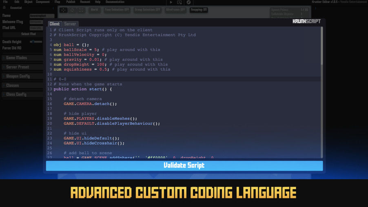Click the Select Mod button
The width and height of the screenshot is (368, 207).
[28, 34]
